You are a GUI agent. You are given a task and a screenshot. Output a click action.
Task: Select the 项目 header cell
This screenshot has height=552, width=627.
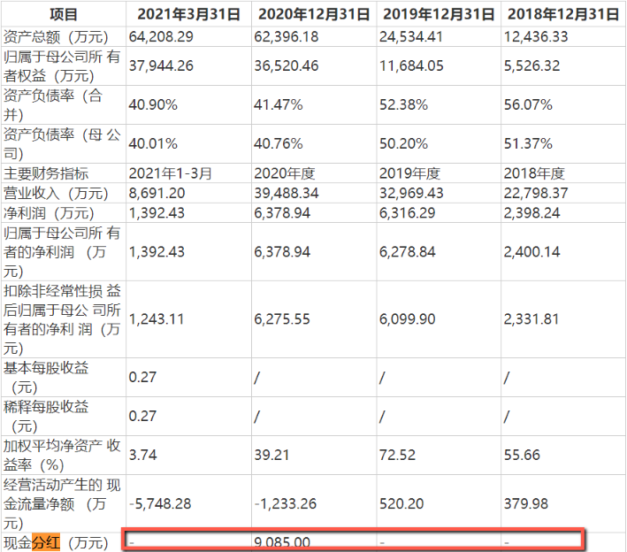coord(63,14)
